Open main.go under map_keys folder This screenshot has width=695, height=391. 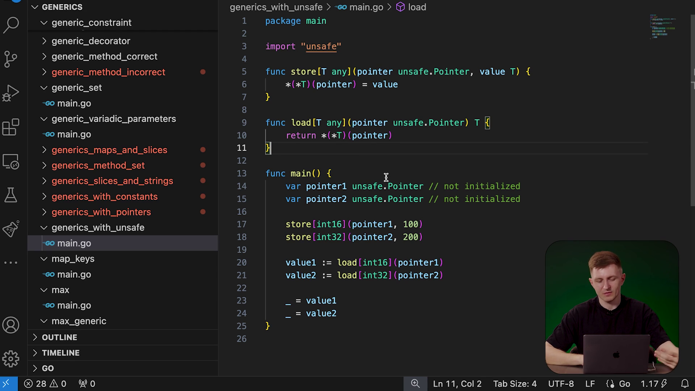pos(74,274)
